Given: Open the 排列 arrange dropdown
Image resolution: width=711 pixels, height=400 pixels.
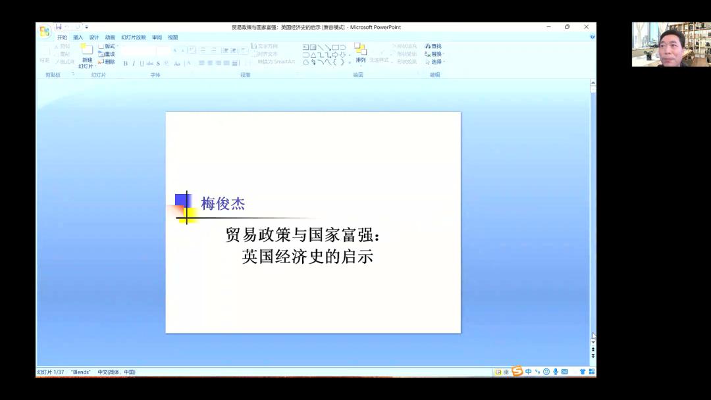Looking at the screenshot, I should click(x=361, y=53).
